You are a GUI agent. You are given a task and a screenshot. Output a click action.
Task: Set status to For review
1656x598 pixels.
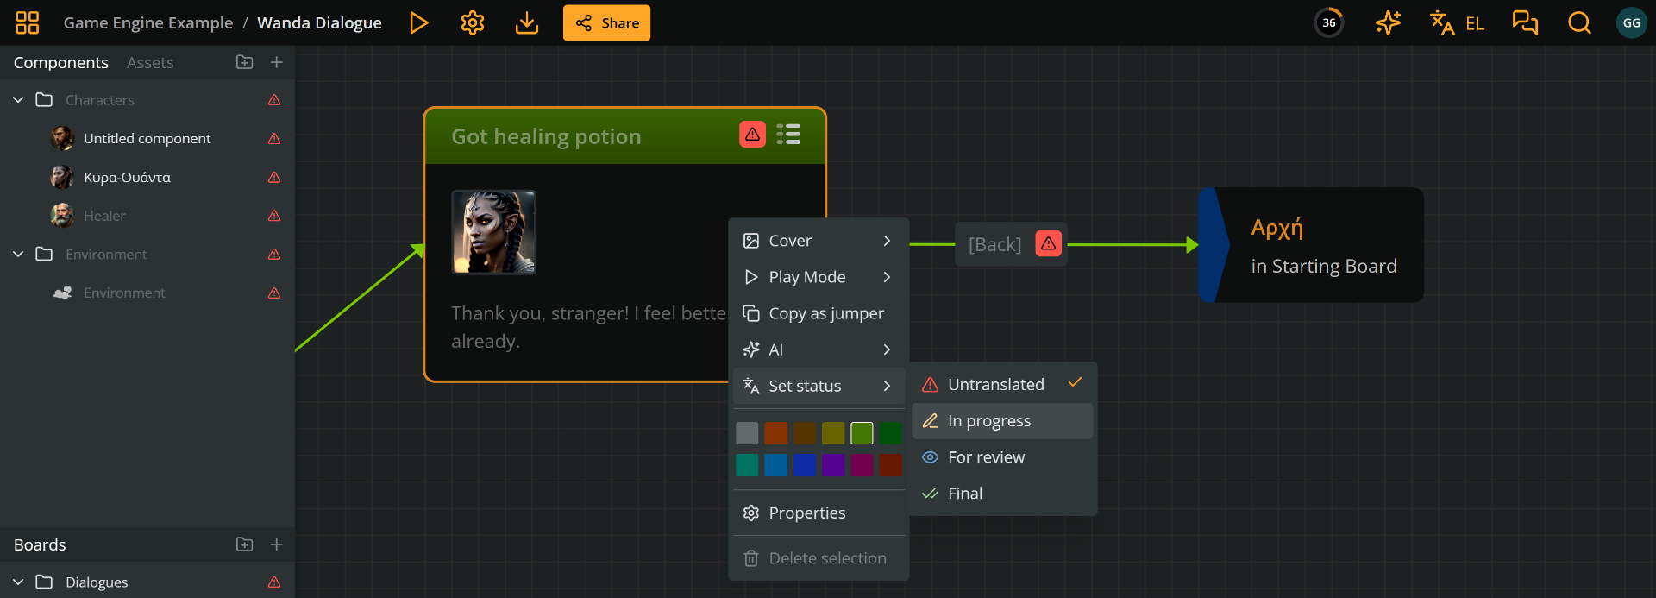point(986,457)
